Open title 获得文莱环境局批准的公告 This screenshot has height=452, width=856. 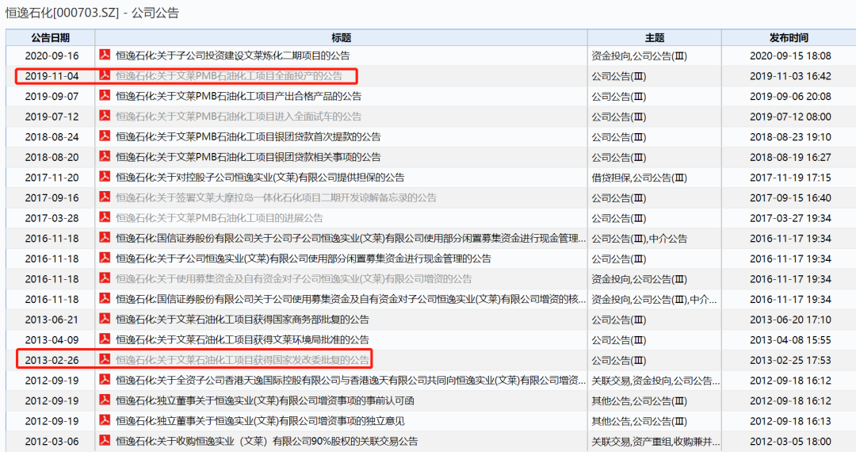click(x=243, y=339)
